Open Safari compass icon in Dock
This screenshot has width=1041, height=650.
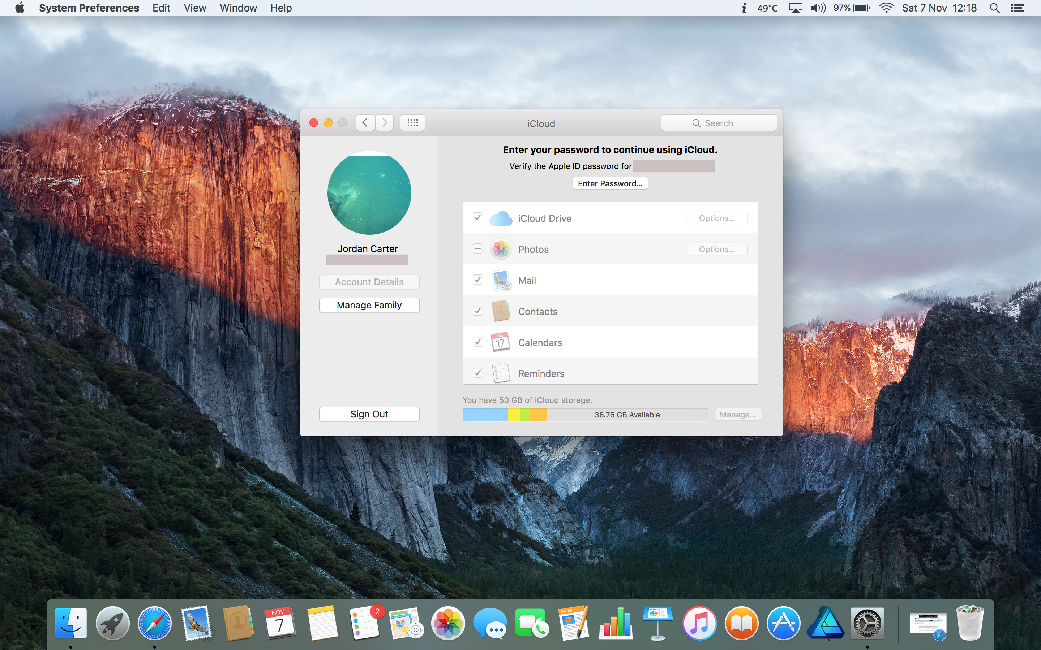click(x=154, y=623)
